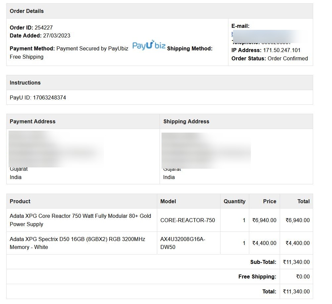The image size is (332, 304).
Task: Click the 'Quantity' column header
Action: [x=235, y=201]
